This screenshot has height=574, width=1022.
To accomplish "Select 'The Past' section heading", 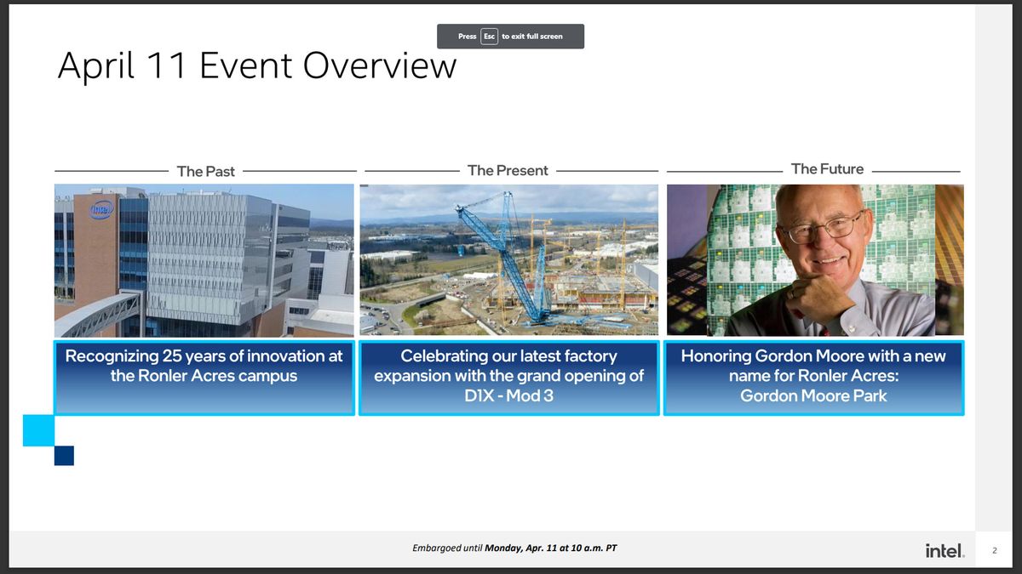I will [206, 171].
